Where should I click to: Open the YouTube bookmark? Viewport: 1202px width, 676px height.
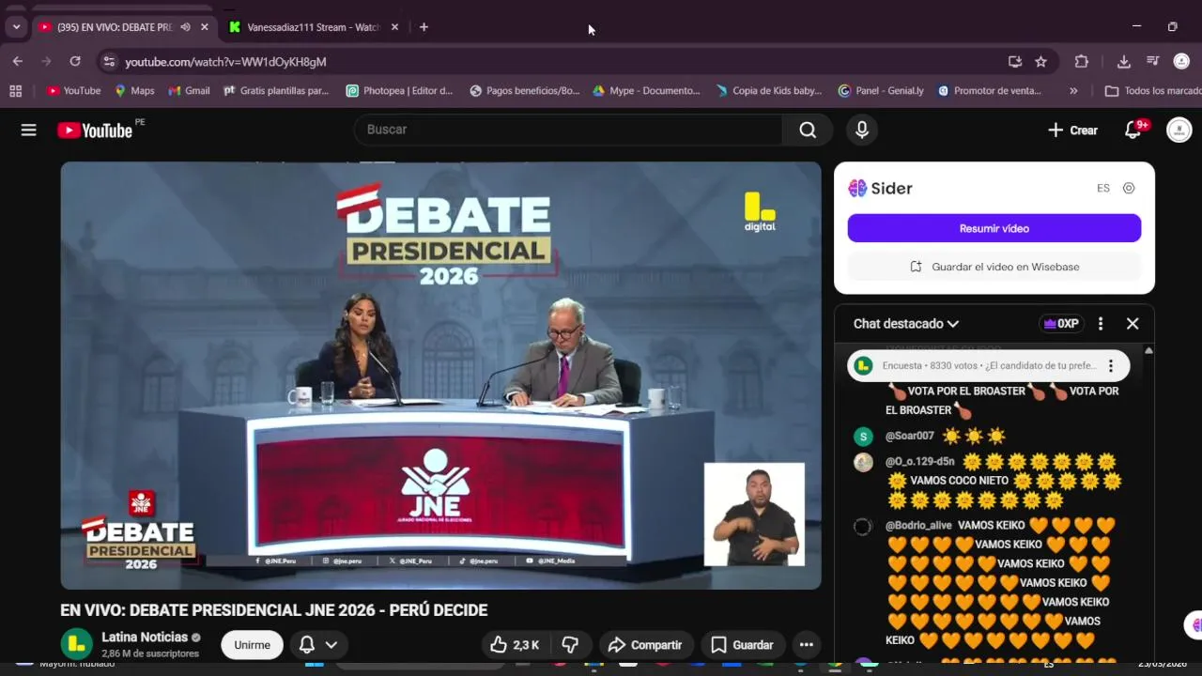74,91
